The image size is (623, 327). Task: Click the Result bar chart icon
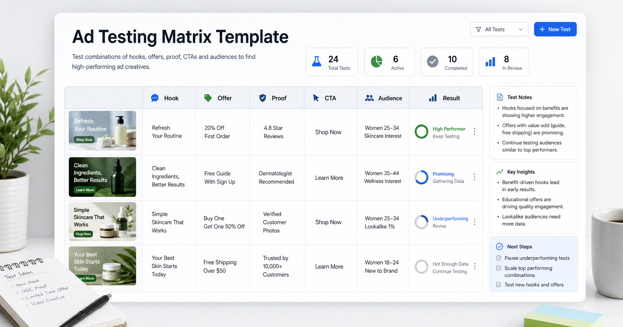pyautogui.click(x=433, y=98)
